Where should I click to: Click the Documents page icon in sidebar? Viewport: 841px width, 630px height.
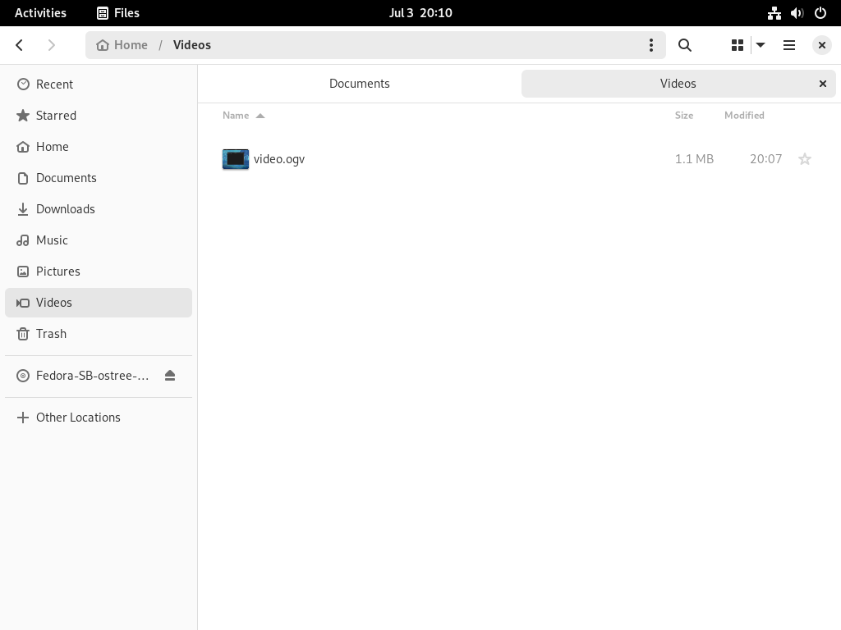pos(23,178)
